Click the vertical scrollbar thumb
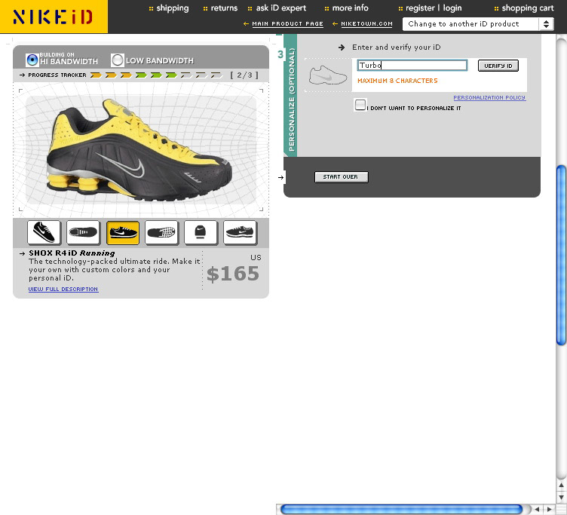Screen dimensions: 567x515 tap(561, 256)
